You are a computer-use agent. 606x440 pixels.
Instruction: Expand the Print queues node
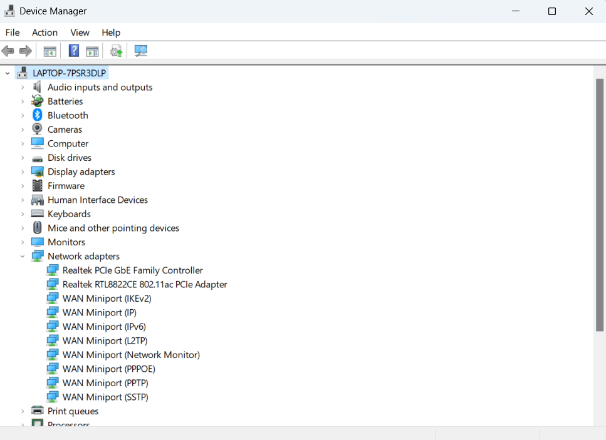point(23,411)
